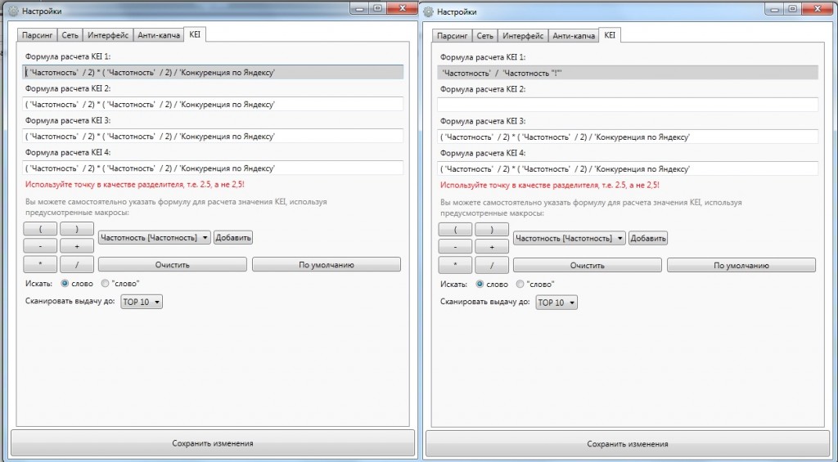
Task: Click the closing parenthesis button in right window
Action: 492,230
